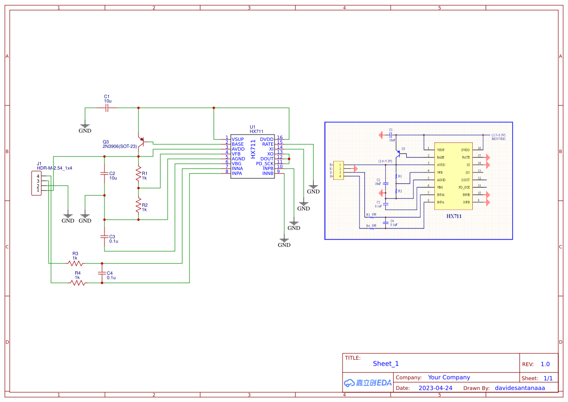Click the GND symbol wired to C1
568x402 pixels.
(x=85, y=128)
